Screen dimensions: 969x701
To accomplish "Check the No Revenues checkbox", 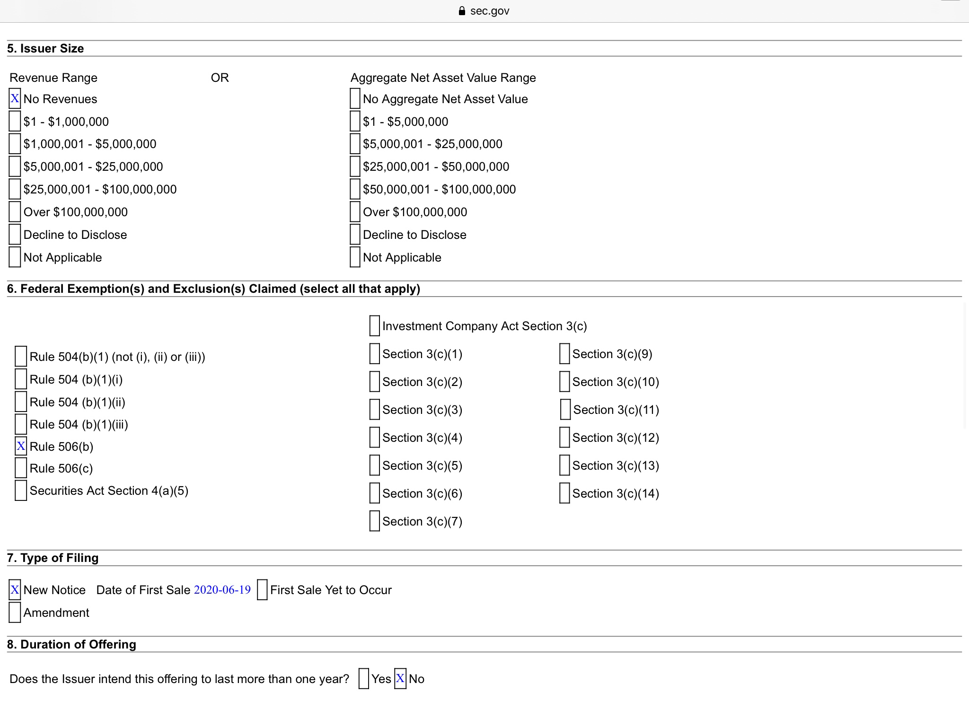I will (15, 98).
